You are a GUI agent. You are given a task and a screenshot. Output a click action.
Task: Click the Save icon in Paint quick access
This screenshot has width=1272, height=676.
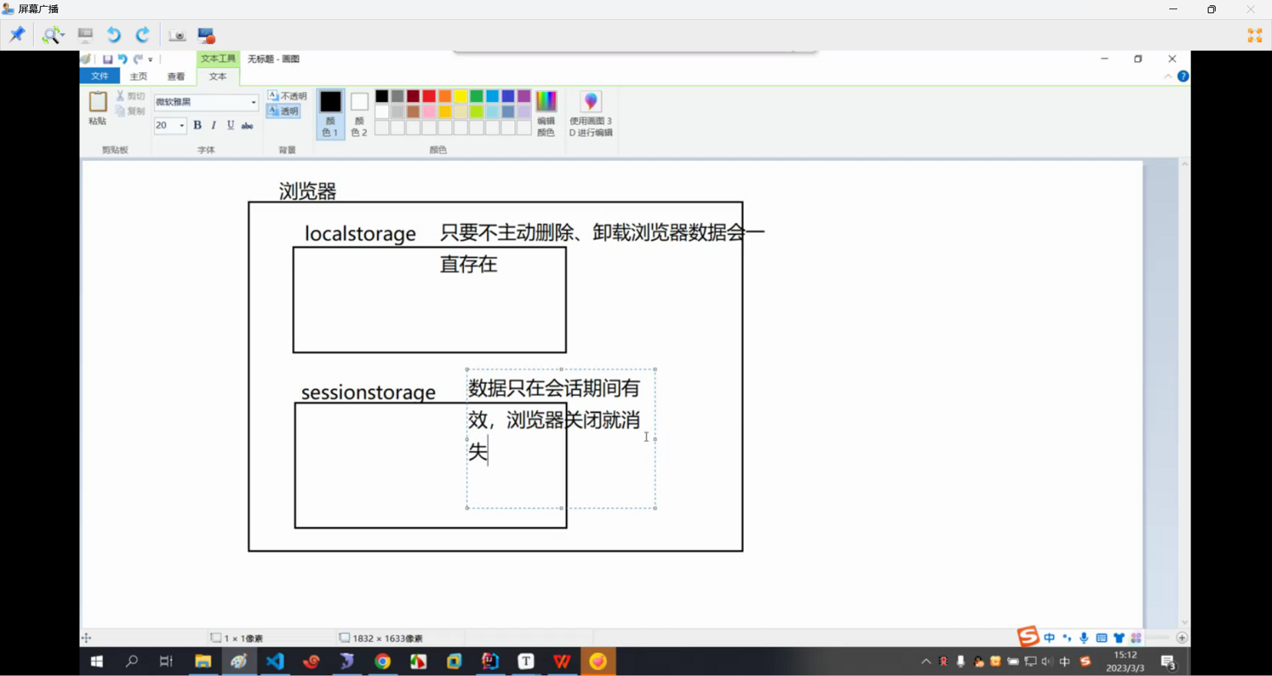(x=107, y=59)
